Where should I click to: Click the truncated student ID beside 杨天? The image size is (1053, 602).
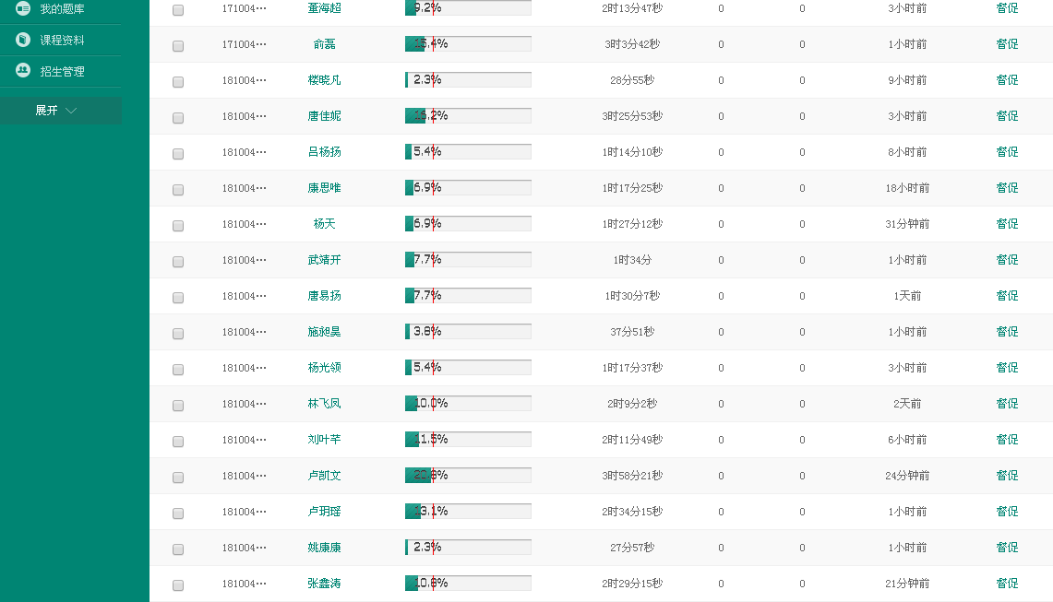[x=244, y=224]
